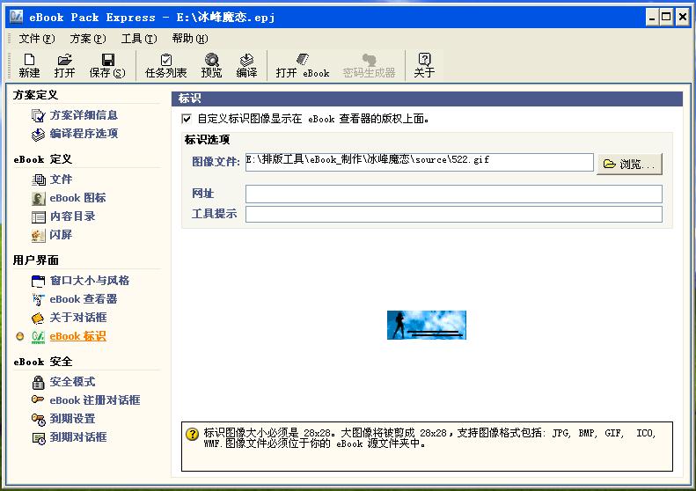Open the 工具(T) menu
The width and height of the screenshot is (696, 491).
tap(139, 39)
